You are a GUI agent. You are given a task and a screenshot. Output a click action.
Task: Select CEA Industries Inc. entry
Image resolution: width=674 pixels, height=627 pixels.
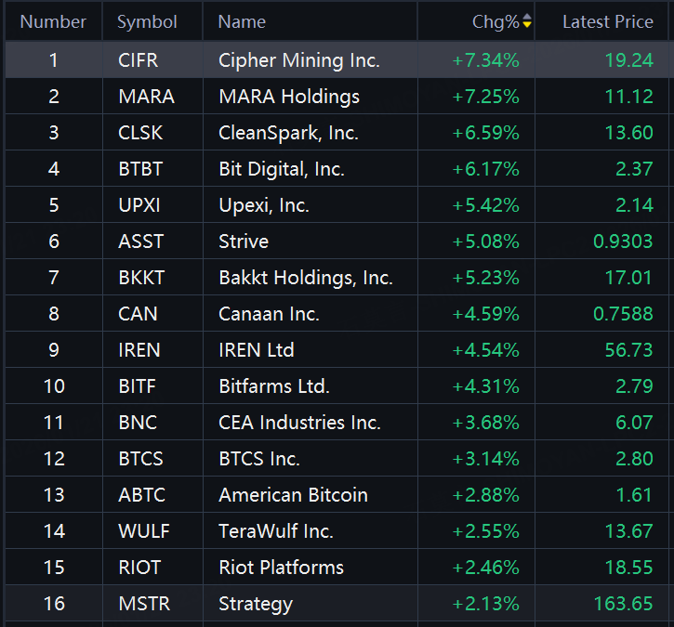299,423
